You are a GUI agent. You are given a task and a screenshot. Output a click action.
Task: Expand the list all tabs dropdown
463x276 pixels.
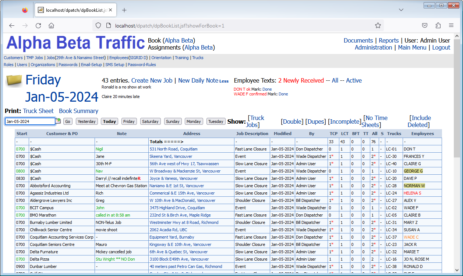[401, 10]
